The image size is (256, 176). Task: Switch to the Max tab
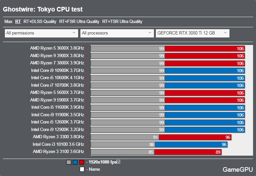click(x=8, y=22)
